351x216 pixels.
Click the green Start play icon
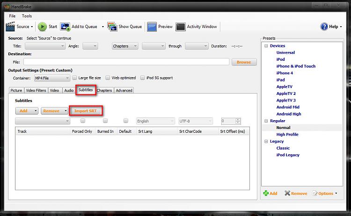pyautogui.click(x=42, y=27)
